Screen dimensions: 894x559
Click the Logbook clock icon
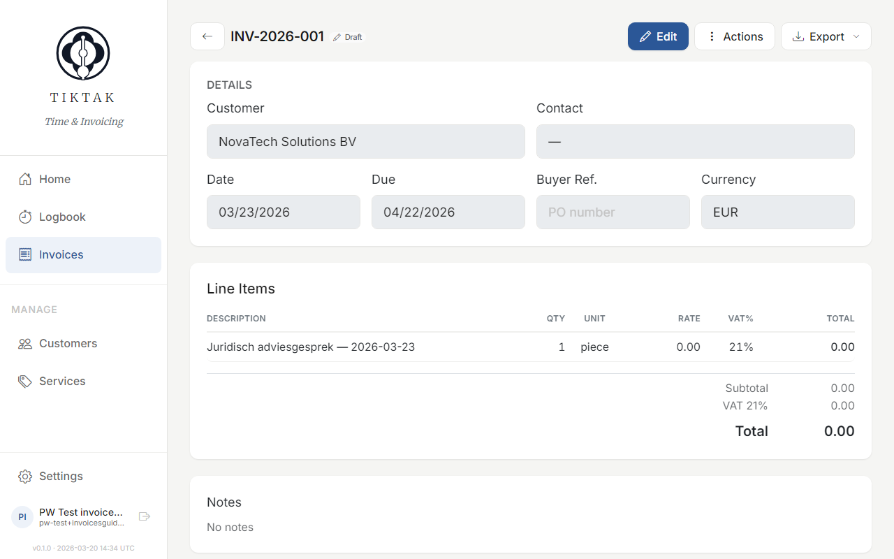24,217
